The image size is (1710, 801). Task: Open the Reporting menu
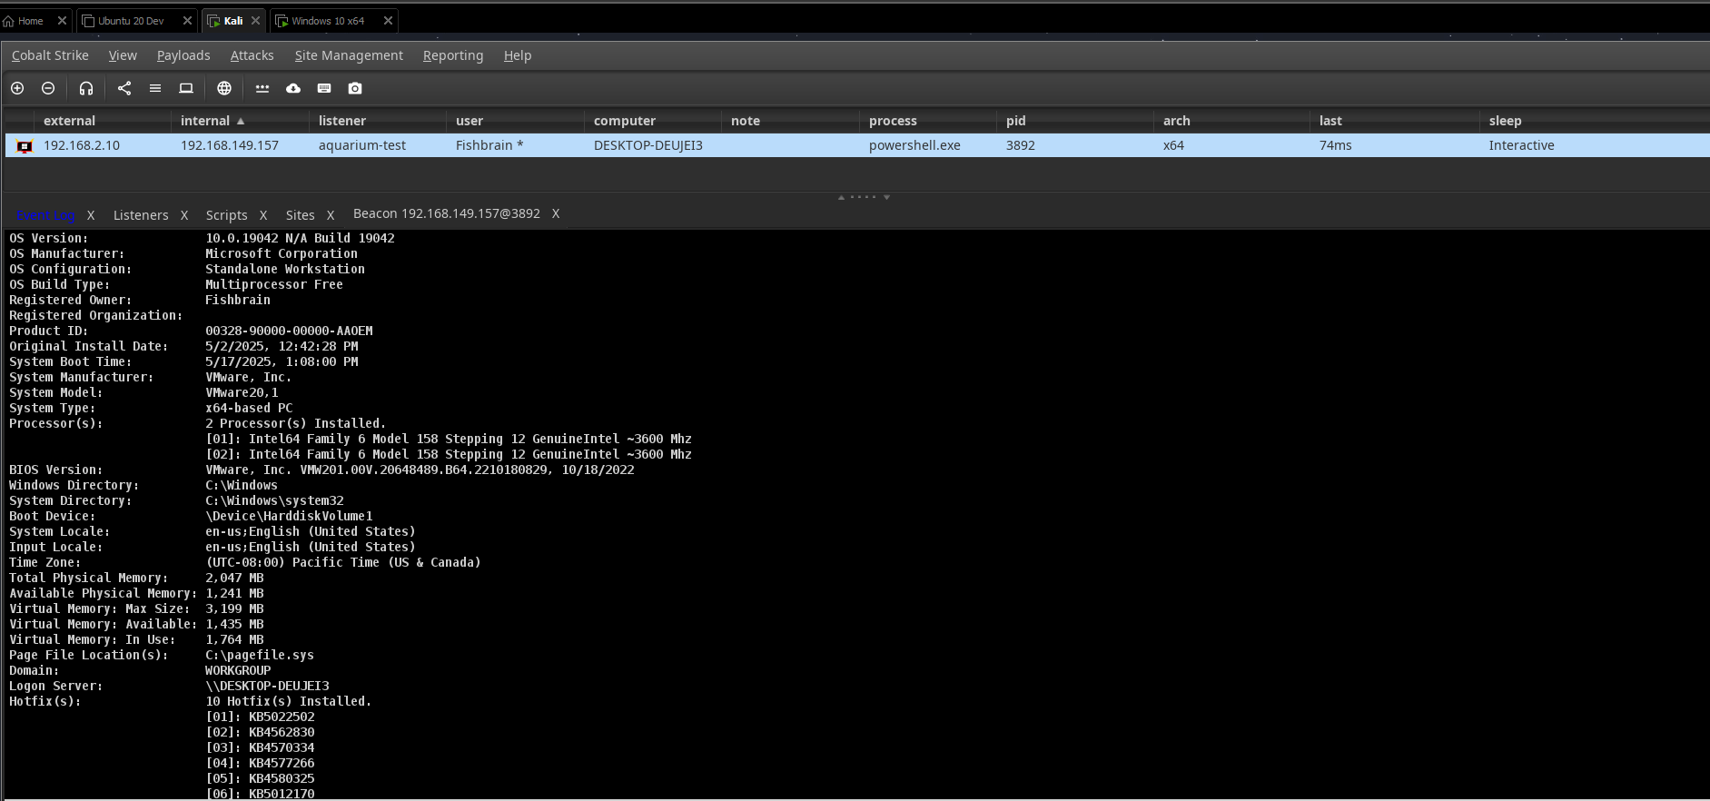point(453,55)
